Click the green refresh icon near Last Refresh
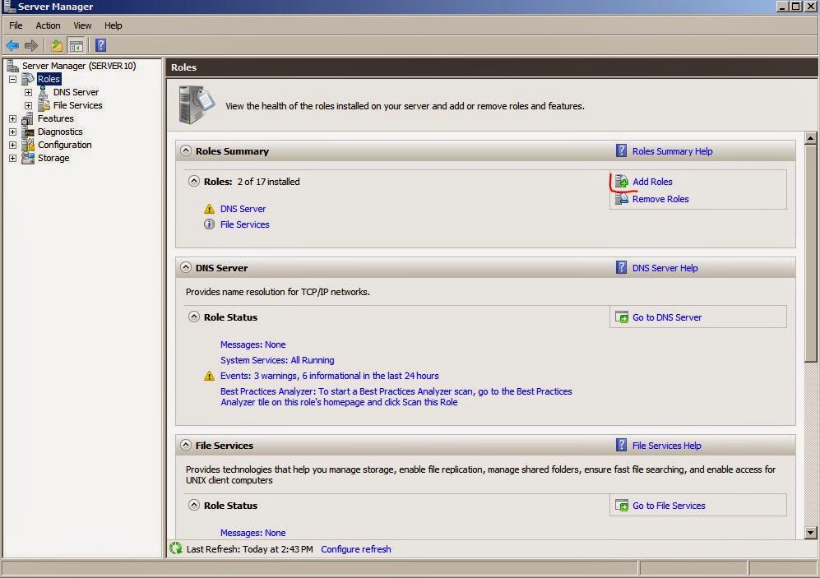The image size is (820, 578). pos(176,548)
